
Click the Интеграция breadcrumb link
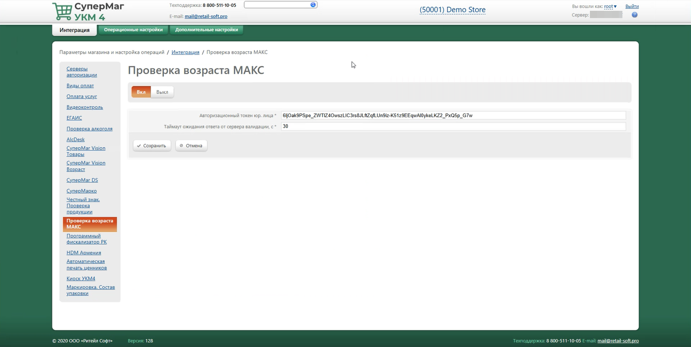click(x=185, y=52)
